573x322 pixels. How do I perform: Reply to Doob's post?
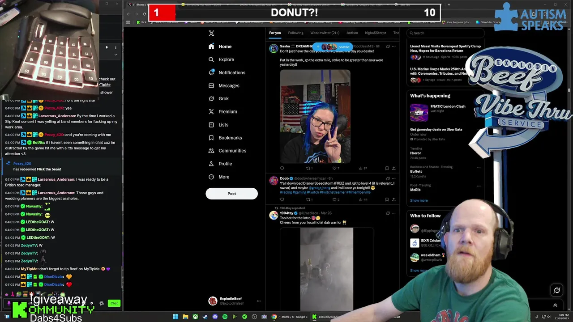282,199
